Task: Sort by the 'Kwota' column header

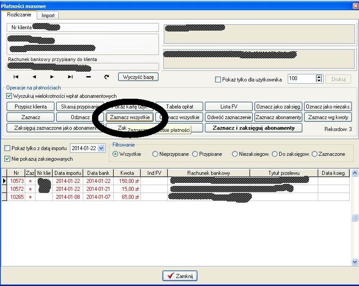Action: coord(127,173)
